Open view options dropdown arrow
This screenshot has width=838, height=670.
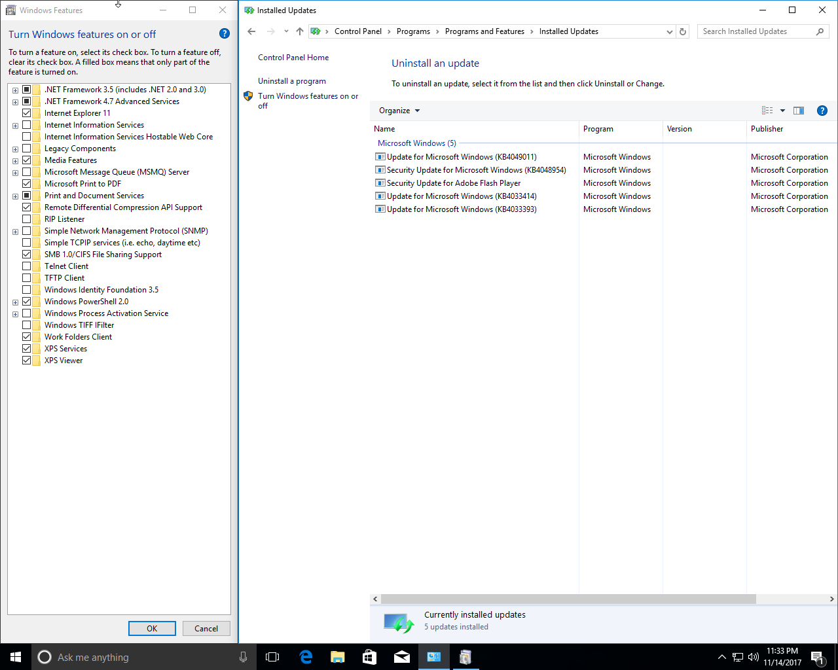[782, 111]
